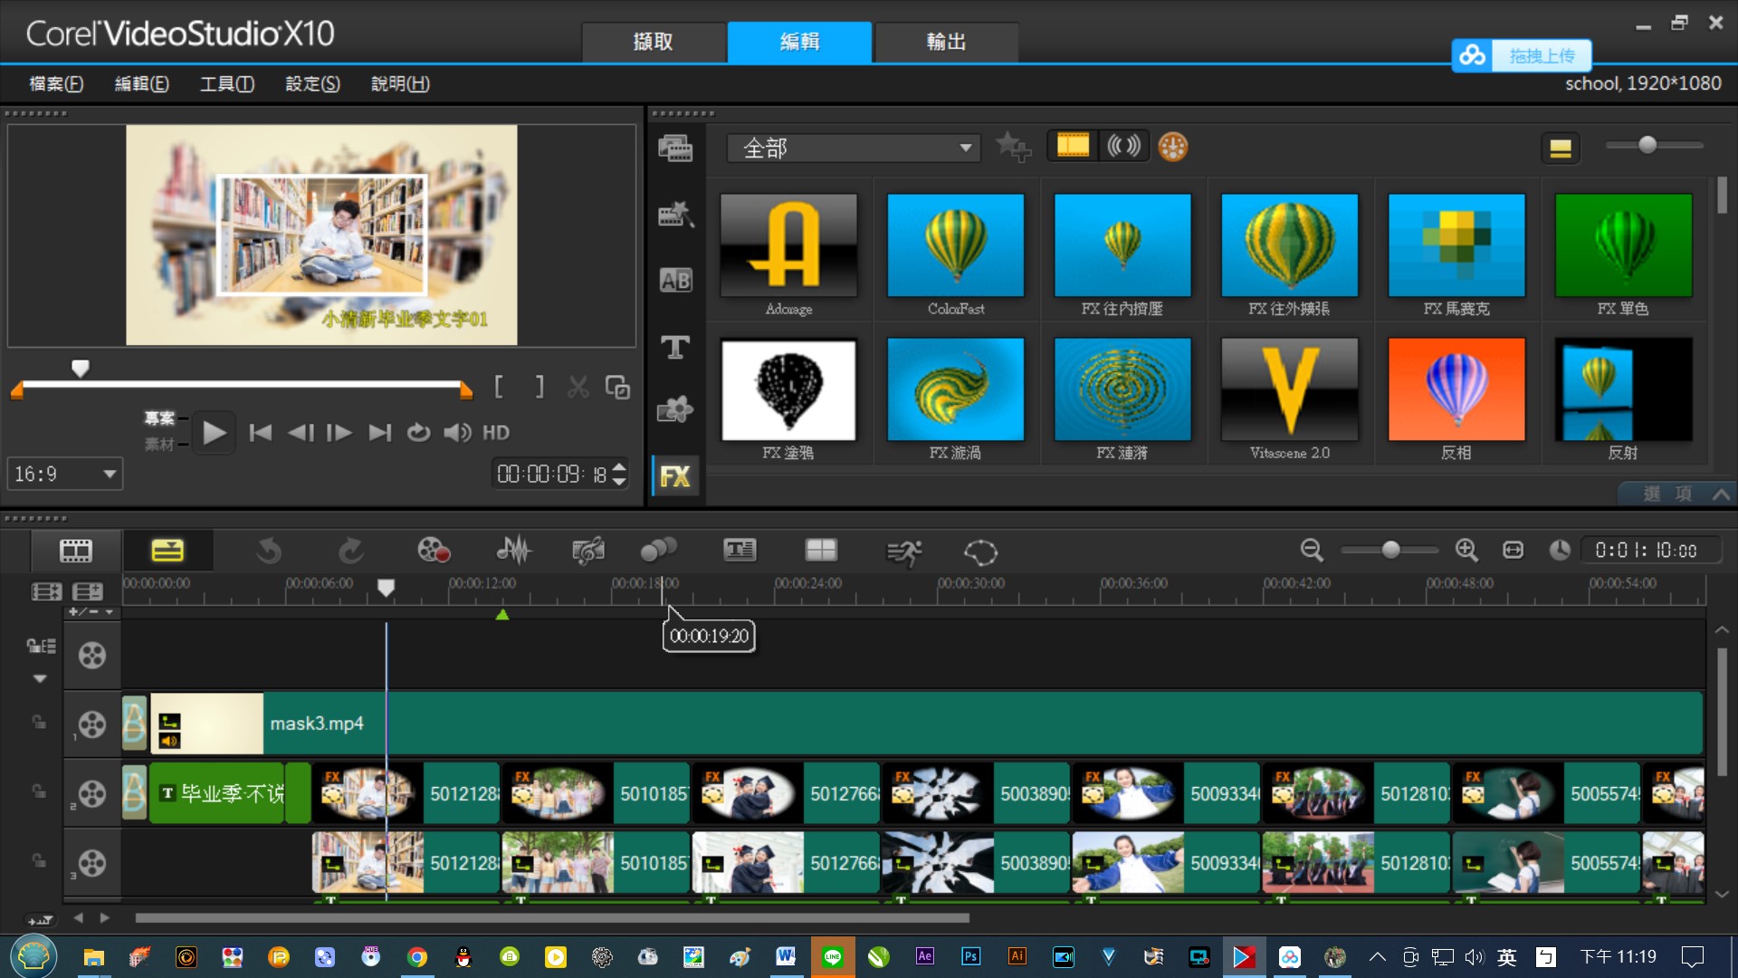The image size is (1738, 978).
Task: Open the Motion Tracking tool
Action: pyautogui.click(x=659, y=551)
